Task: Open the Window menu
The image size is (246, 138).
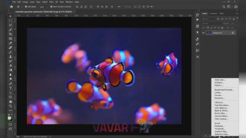Action: [69, 2]
